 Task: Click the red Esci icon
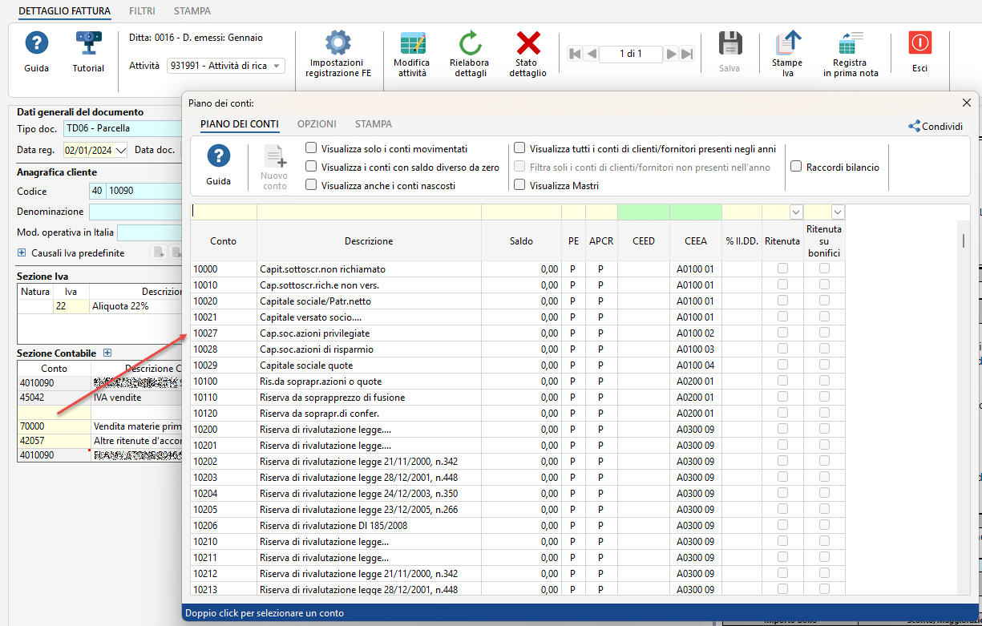(x=919, y=43)
